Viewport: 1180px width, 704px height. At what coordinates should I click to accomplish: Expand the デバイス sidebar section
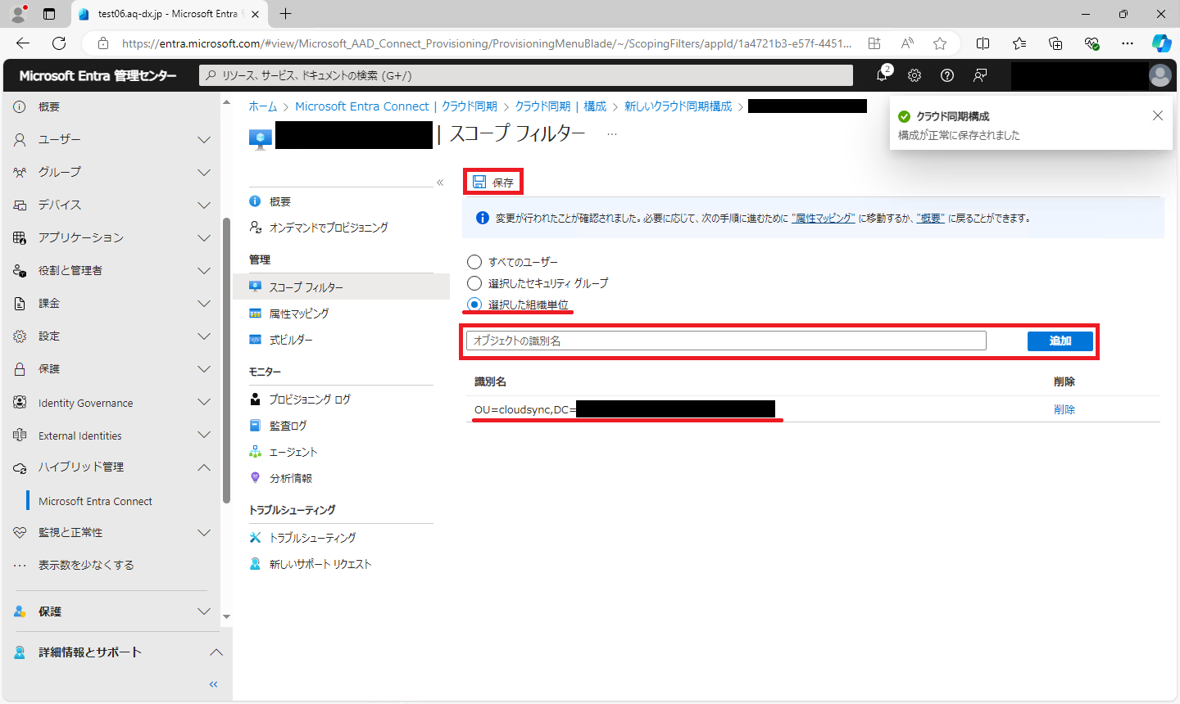(204, 205)
